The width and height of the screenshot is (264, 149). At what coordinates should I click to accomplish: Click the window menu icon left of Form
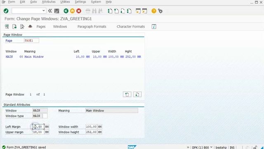(x=4, y=2)
